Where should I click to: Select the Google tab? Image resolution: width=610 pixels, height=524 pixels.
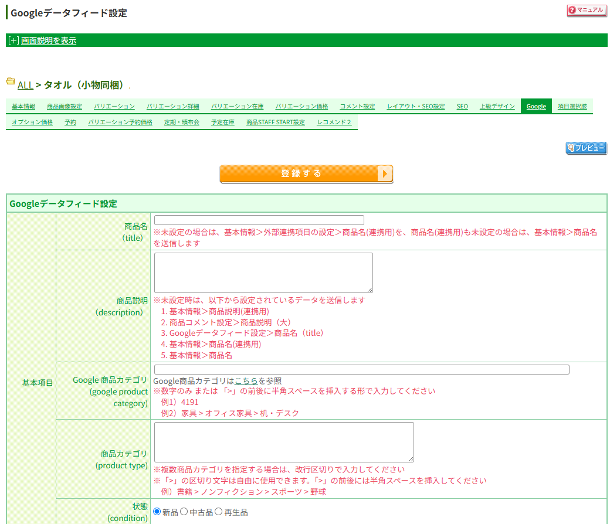(536, 106)
